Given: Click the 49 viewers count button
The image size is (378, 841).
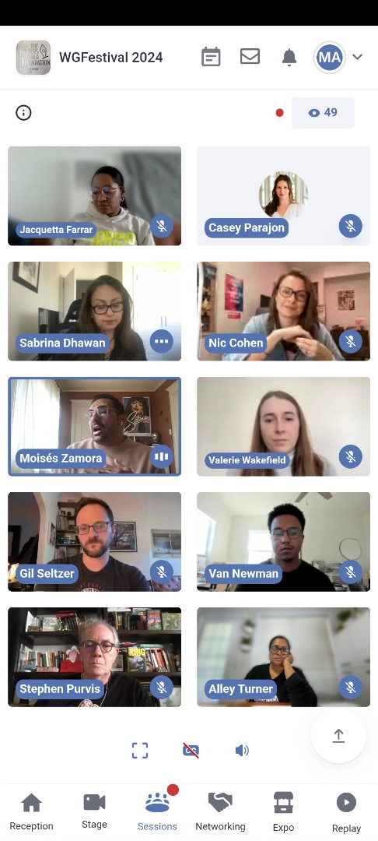Looking at the screenshot, I should [x=323, y=113].
